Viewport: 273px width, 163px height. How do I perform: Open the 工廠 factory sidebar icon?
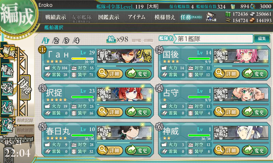coord(7,125)
